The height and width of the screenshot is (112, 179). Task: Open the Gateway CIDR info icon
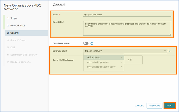169,51
